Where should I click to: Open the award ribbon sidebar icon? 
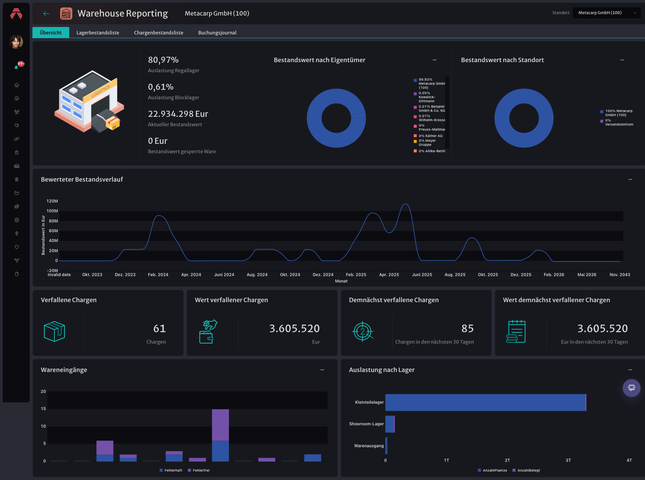(x=17, y=180)
